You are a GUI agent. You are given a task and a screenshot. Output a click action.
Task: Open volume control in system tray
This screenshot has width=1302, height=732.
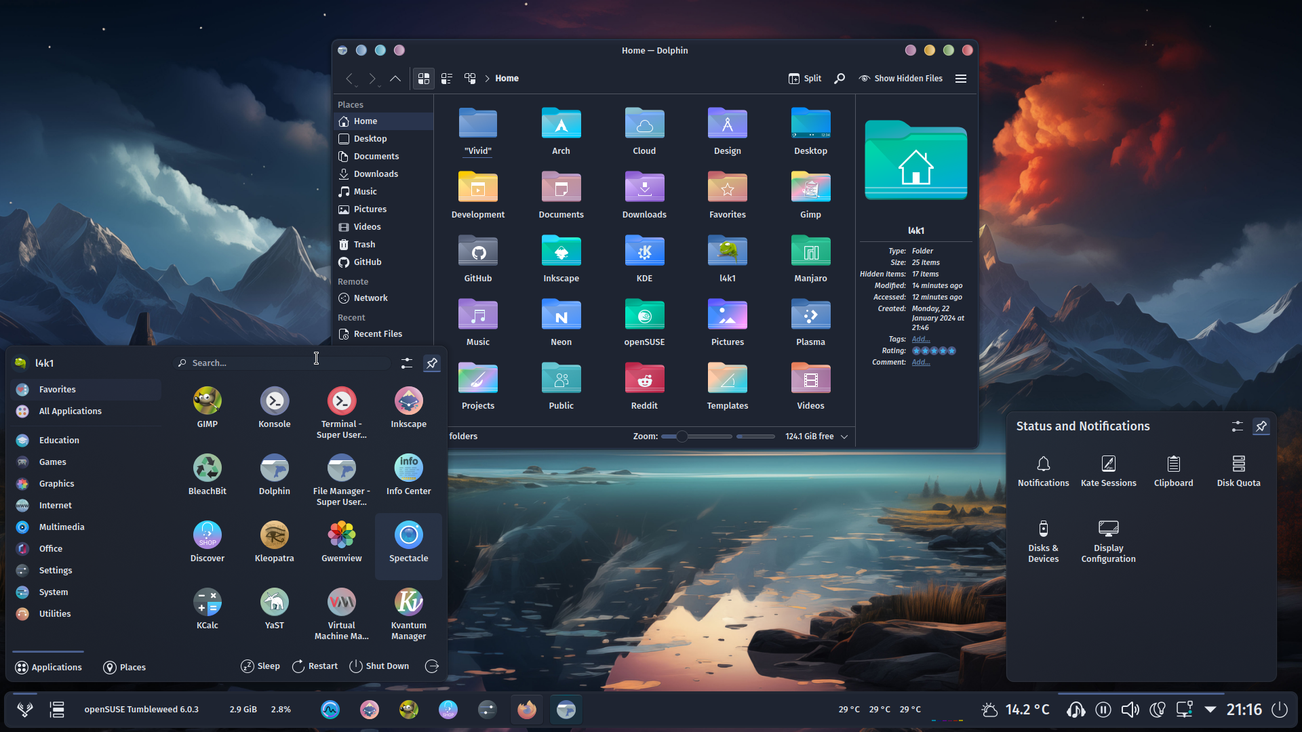(1130, 710)
